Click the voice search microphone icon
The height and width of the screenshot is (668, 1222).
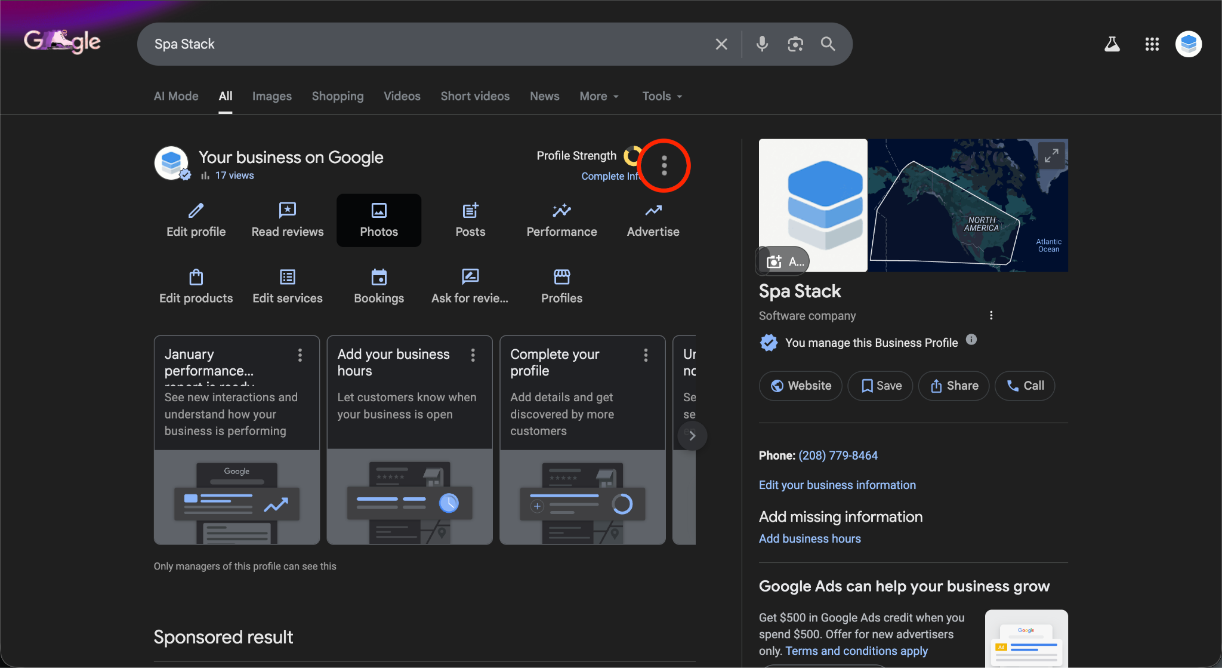762,44
